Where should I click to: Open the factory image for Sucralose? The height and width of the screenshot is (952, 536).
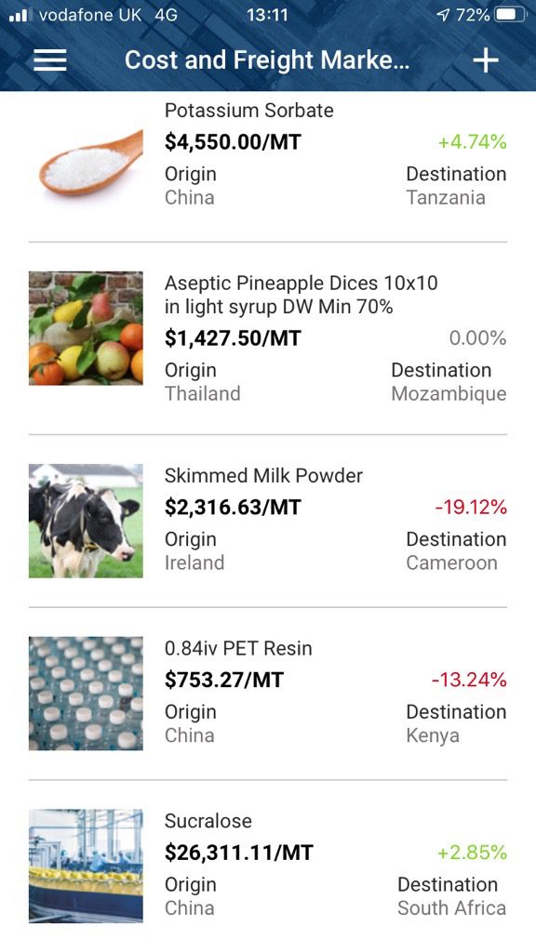pyautogui.click(x=86, y=866)
